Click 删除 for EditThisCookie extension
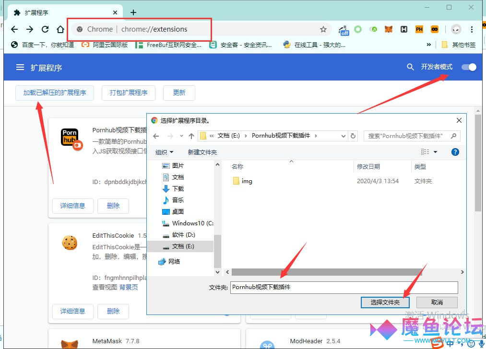486x349 pixels. tap(113, 311)
